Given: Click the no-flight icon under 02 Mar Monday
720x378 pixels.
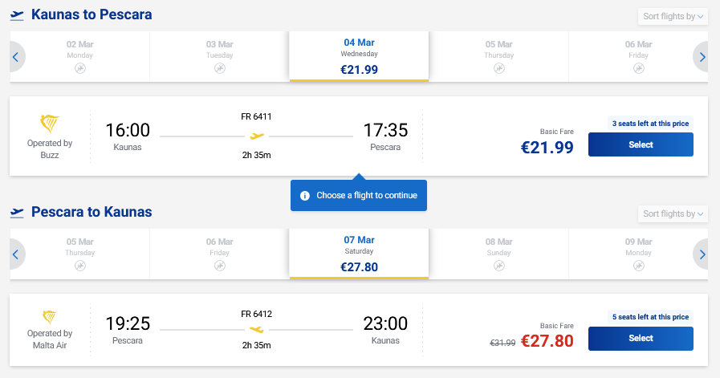Looking at the screenshot, I should tap(79, 69).
